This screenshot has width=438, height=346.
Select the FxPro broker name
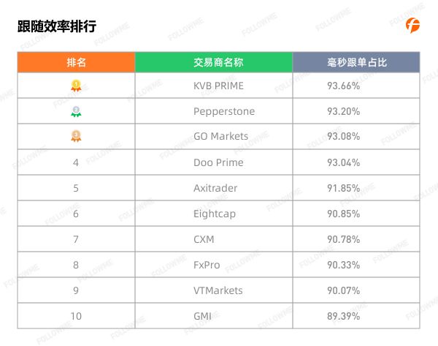pos(207,265)
